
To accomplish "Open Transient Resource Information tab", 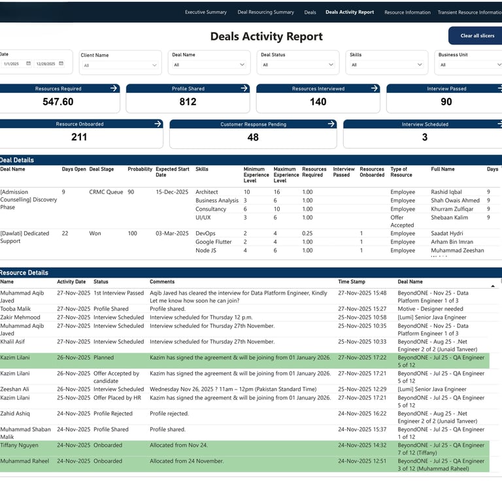I will pos(469,12).
